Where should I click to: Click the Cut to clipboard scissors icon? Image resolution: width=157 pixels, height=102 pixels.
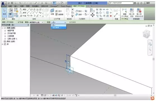tap(73, 10)
